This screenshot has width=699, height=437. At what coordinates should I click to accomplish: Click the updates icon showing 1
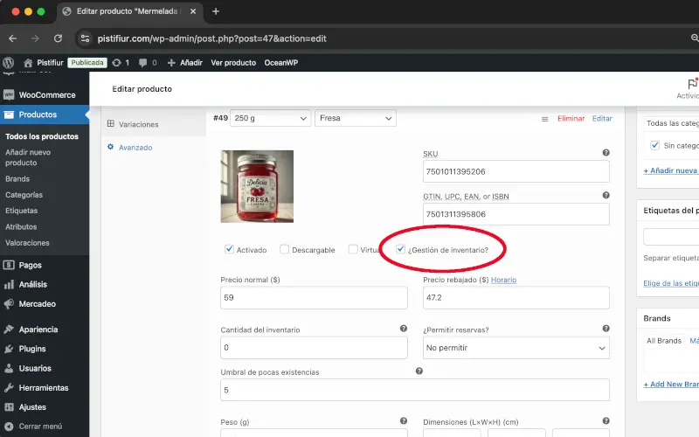[x=117, y=63]
